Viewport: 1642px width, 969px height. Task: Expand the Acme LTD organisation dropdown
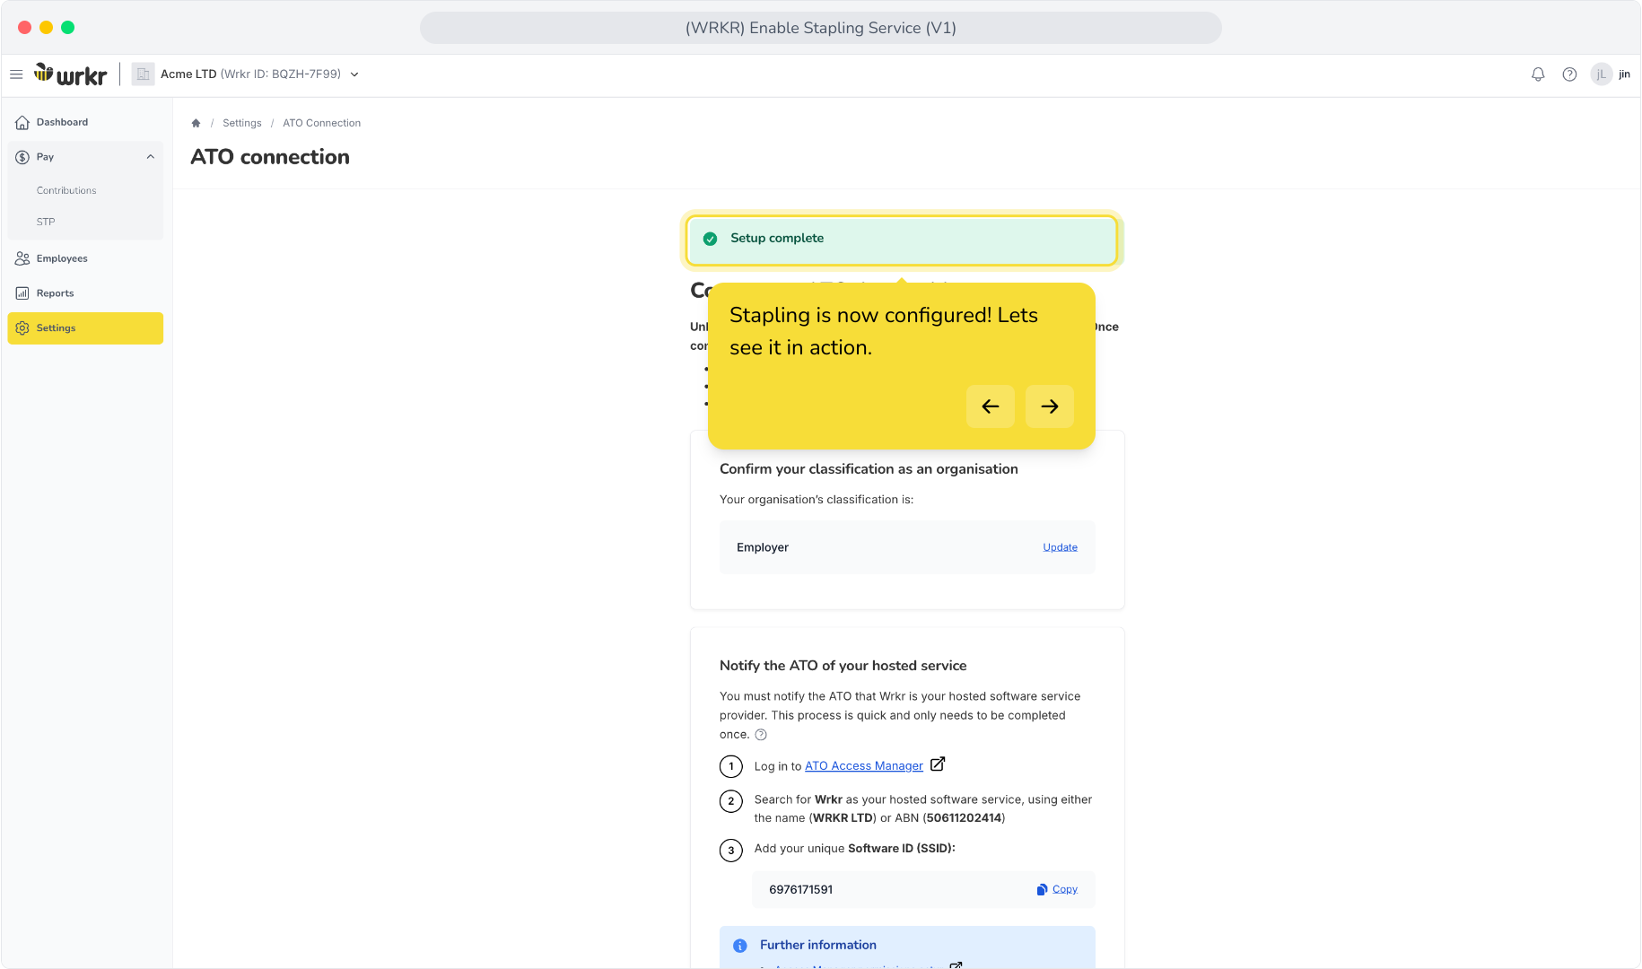354,74
